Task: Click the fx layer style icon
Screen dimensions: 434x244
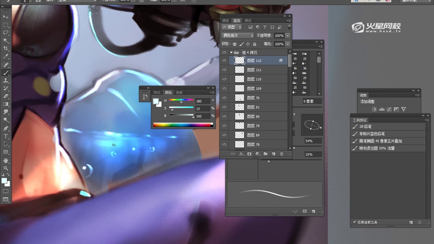Action: point(241,154)
